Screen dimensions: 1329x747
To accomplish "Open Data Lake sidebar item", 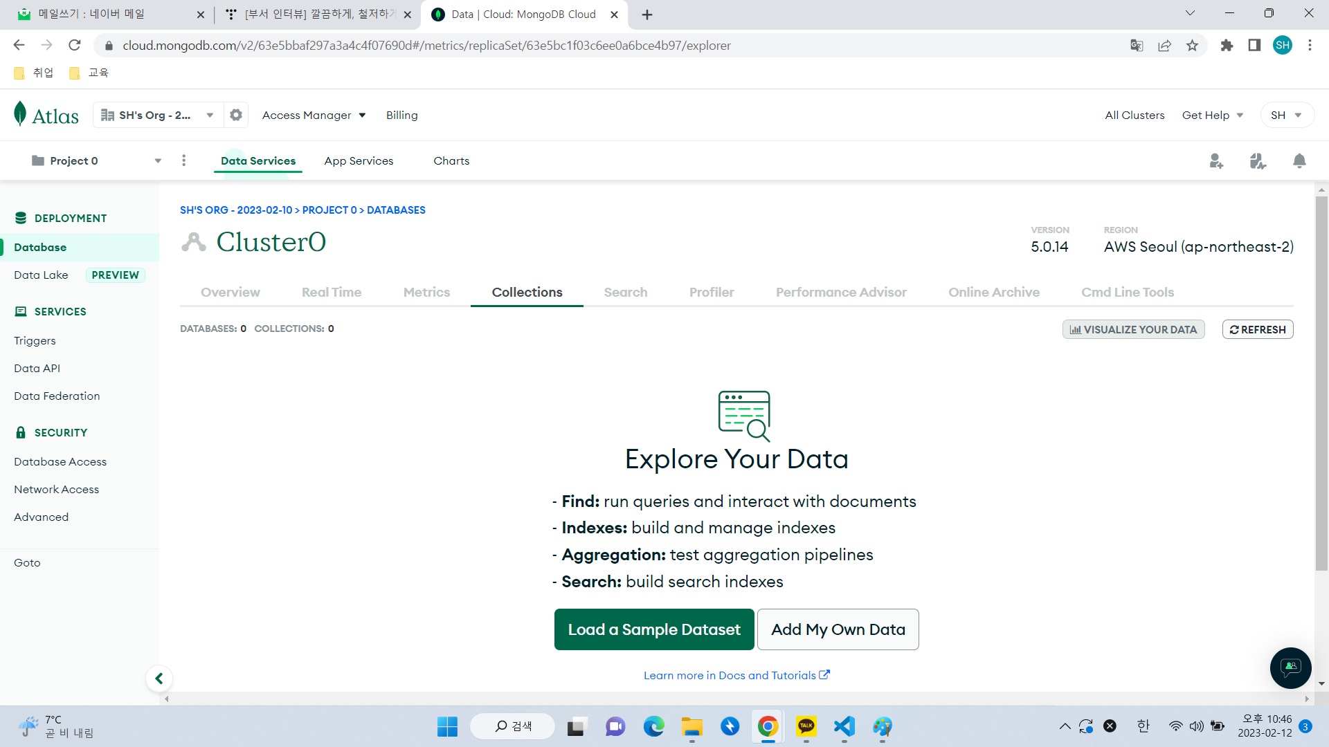I will pyautogui.click(x=41, y=275).
